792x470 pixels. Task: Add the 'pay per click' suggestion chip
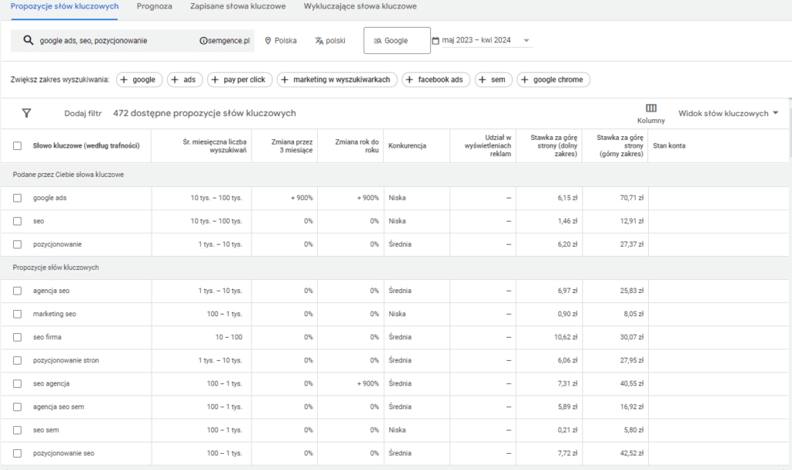pos(239,80)
